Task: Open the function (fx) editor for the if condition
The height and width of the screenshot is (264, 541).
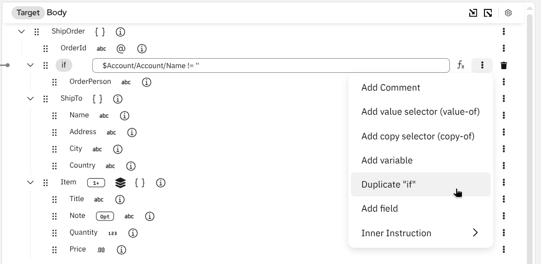Action: click(460, 65)
